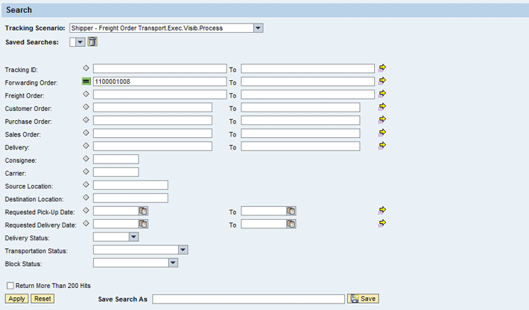Image resolution: width=529 pixels, height=310 pixels.
Task: Open multiple selection arrow for Requested Delivery Date
Action: (x=382, y=223)
